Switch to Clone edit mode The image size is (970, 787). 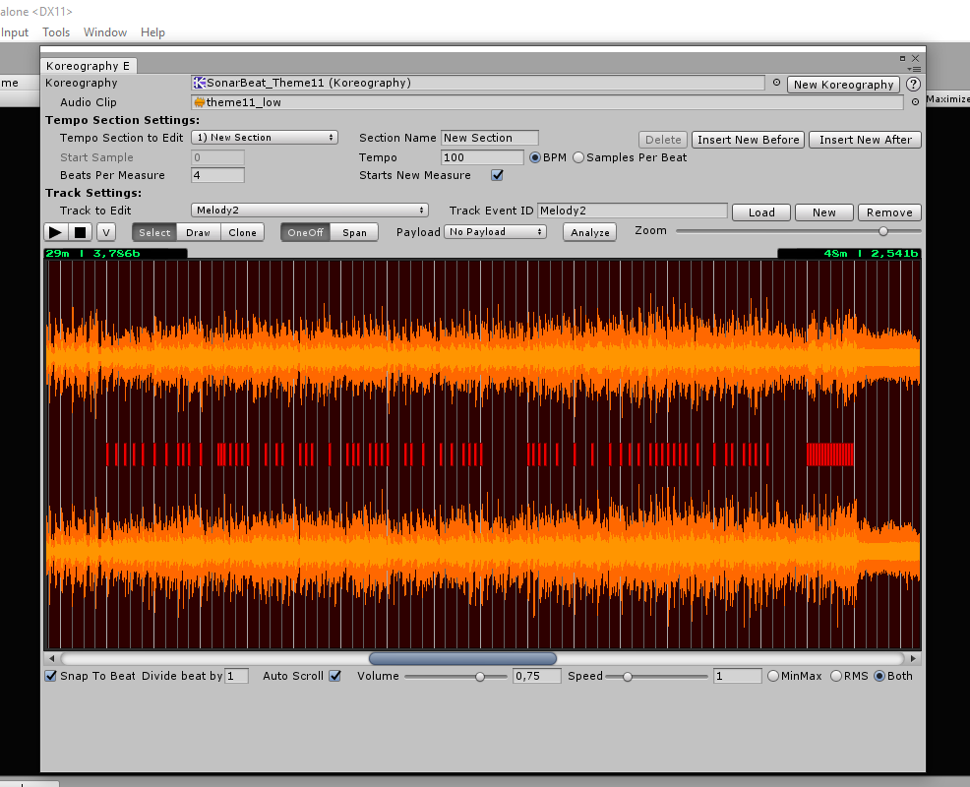[242, 232]
